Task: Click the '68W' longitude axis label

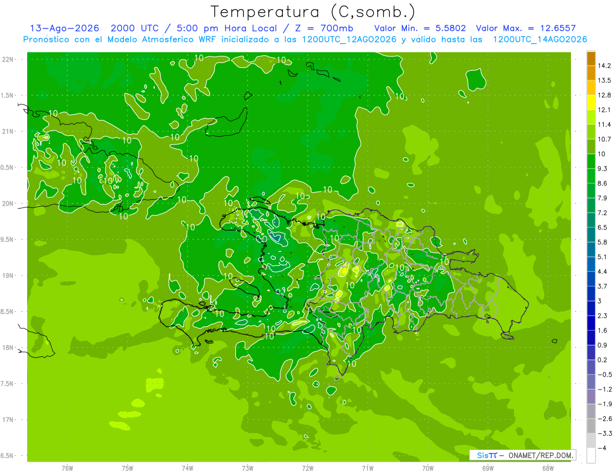Action: [x=548, y=468]
